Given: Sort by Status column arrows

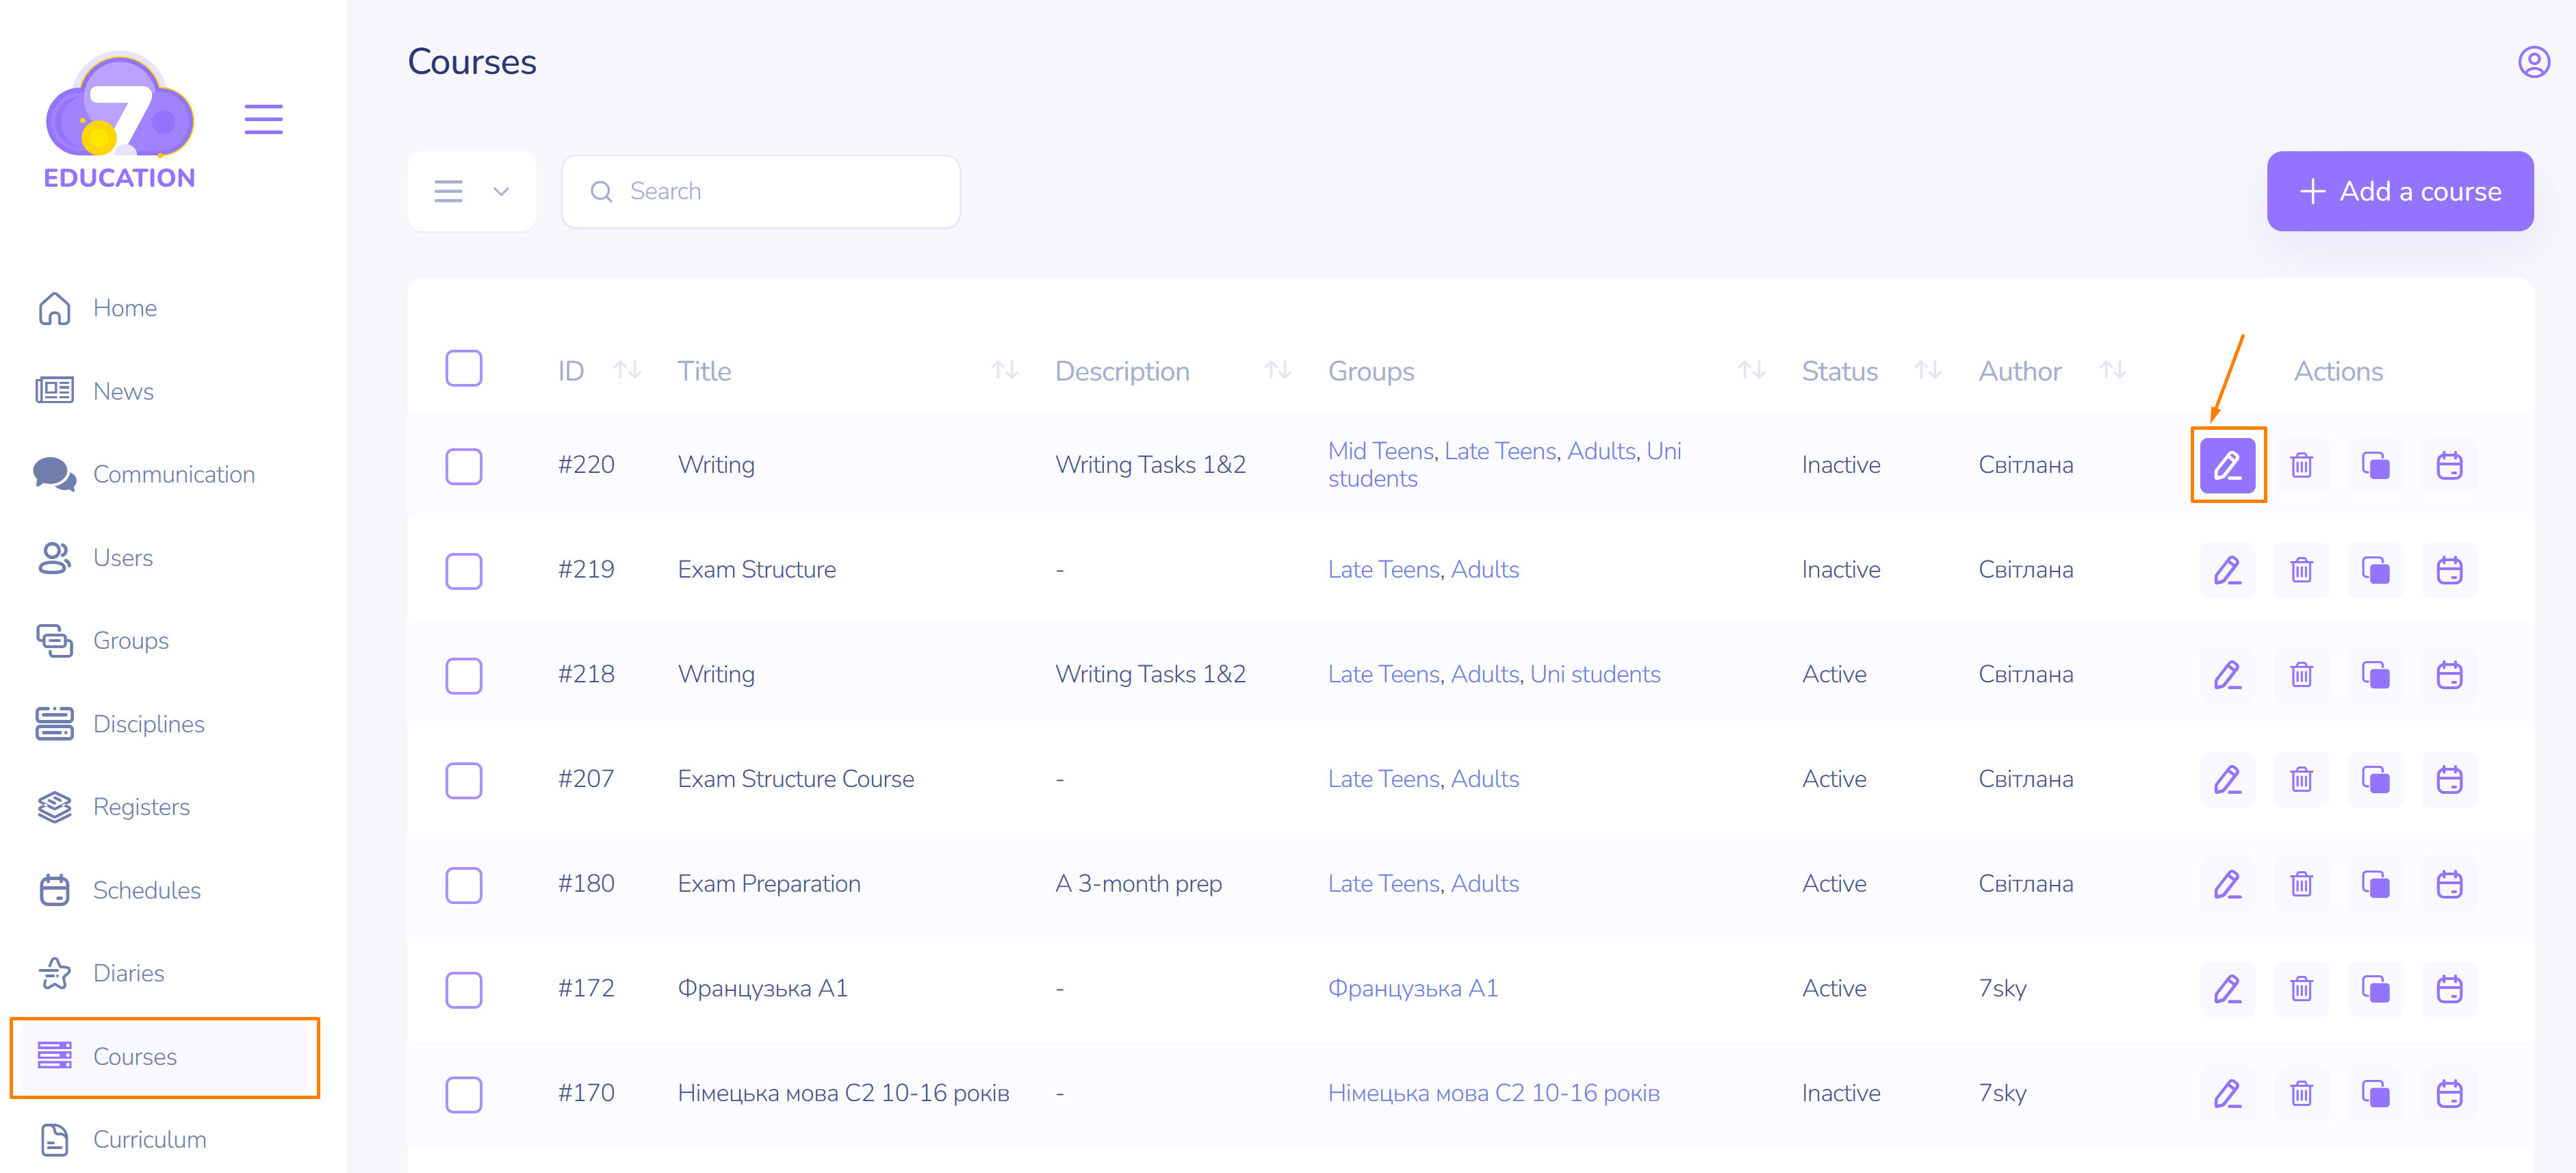Looking at the screenshot, I should click(x=1928, y=371).
